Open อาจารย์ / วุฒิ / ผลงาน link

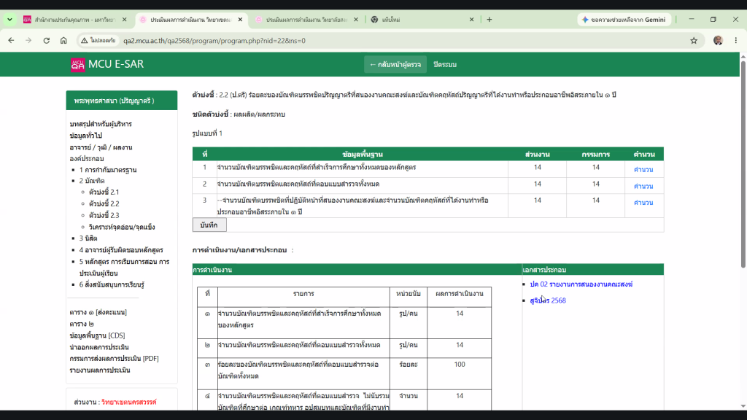(101, 147)
